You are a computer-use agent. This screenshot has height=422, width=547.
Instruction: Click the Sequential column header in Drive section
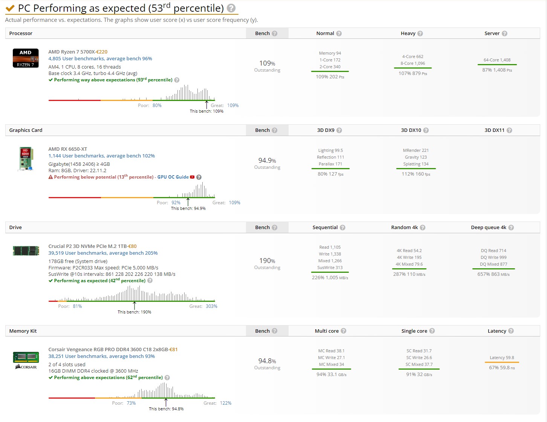[x=325, y=228]
